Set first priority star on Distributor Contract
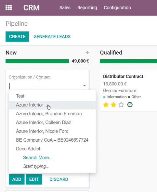This screenshot has height=192, width=157. tap(106, 105)
